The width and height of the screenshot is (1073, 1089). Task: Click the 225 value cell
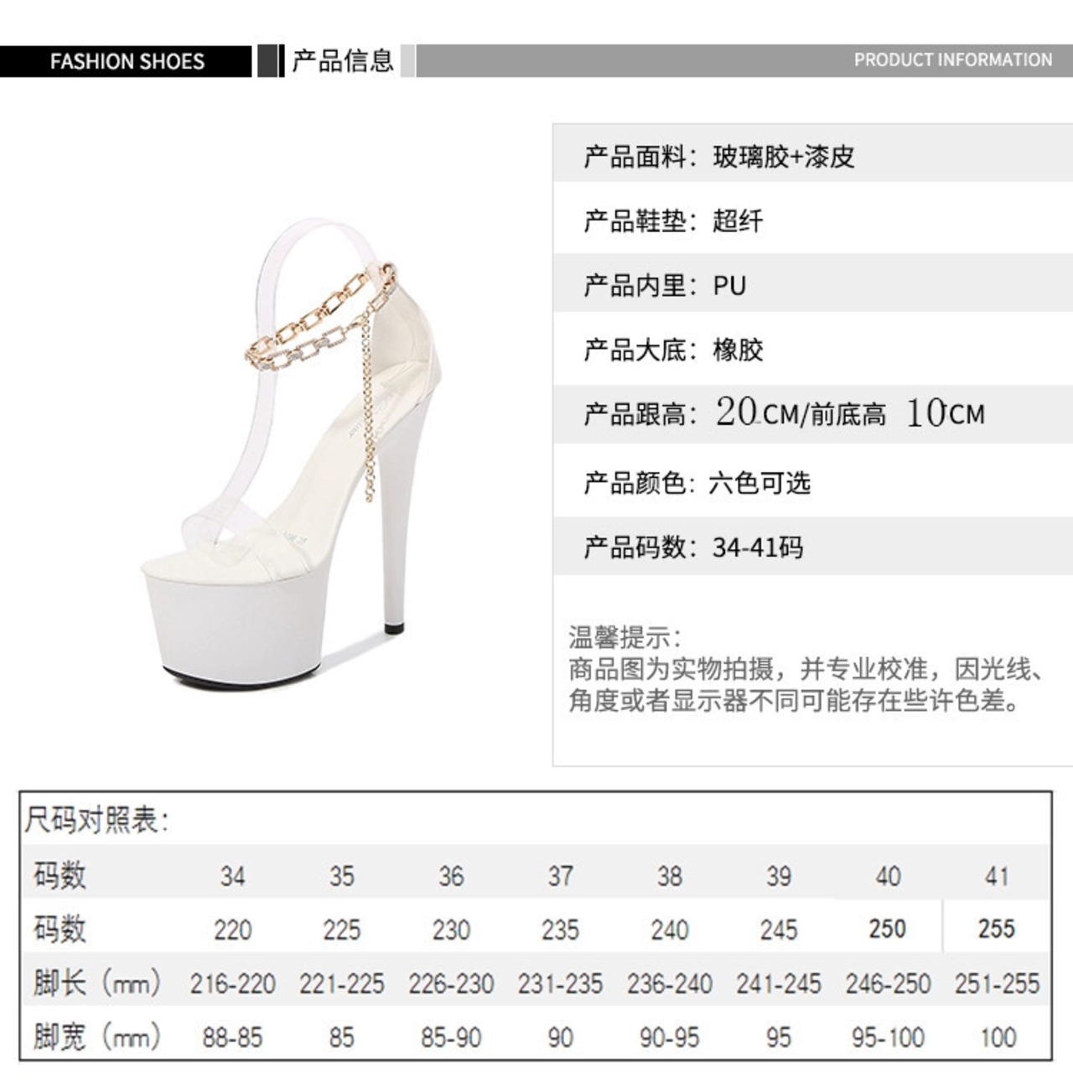tap(341, 930)
